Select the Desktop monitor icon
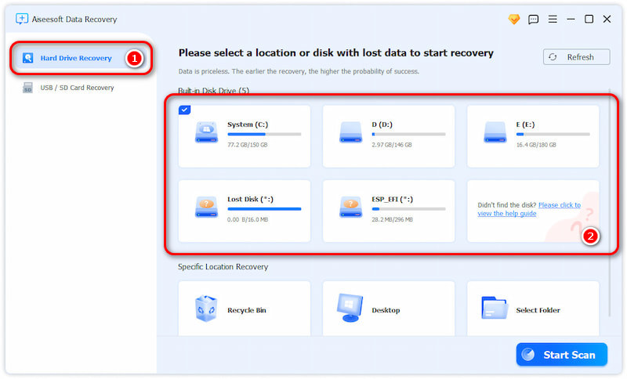The width and height of the screenshot is (627, 379). [350, 306]
